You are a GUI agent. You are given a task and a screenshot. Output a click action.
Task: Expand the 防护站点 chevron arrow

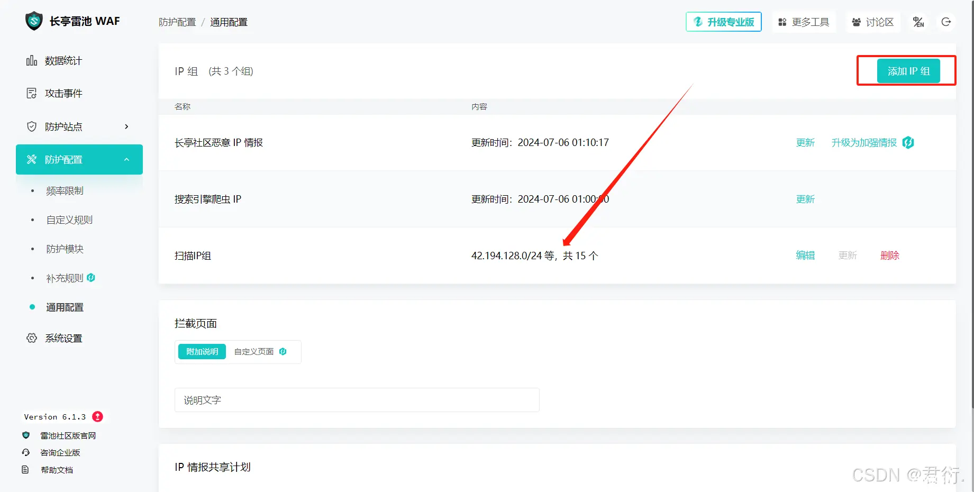[x=126, y=126]
